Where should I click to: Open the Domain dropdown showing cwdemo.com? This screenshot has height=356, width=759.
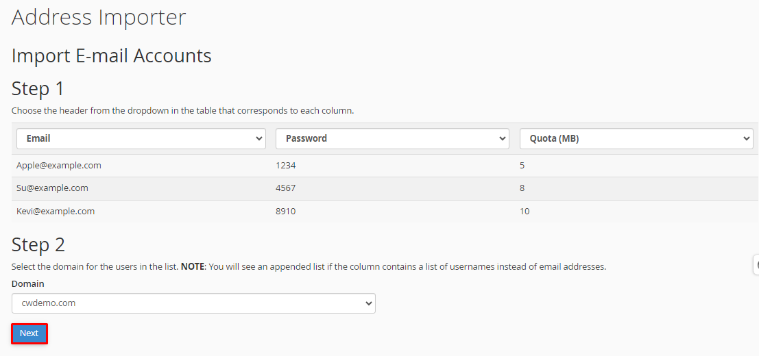[x=193, y=303]
